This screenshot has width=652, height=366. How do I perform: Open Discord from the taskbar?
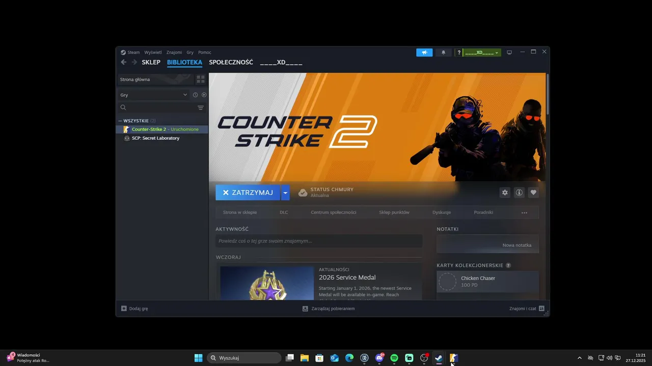pyautogui.click(x=379, y=358)
